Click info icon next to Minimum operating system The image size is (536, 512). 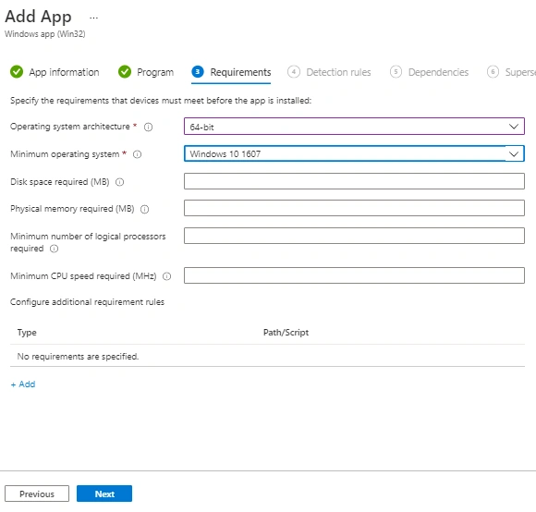click(137, 154)
